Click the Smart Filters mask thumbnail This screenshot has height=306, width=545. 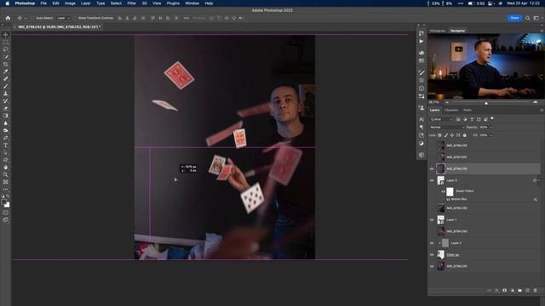[450, 191]
